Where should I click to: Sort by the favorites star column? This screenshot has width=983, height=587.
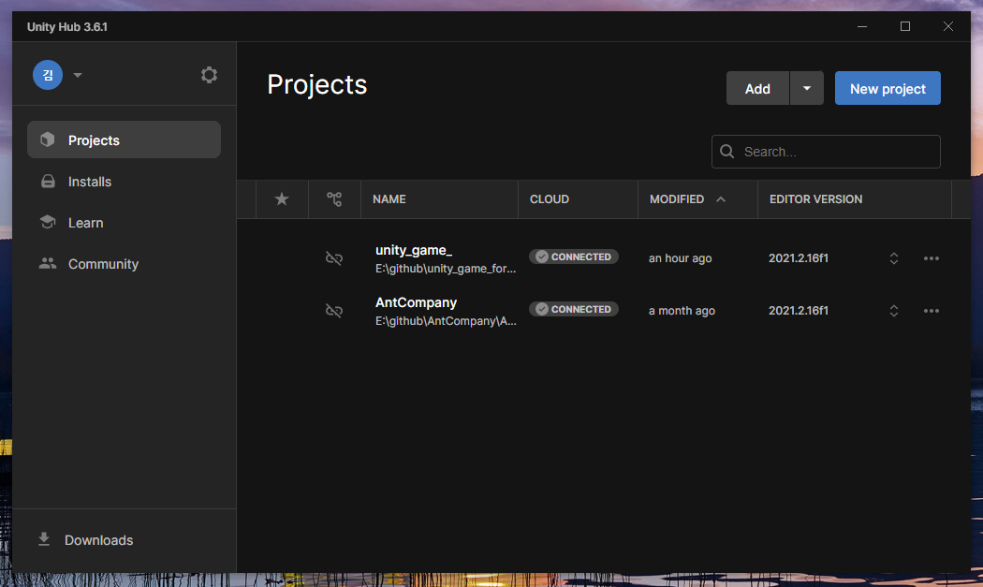click(x=282, y=199)
